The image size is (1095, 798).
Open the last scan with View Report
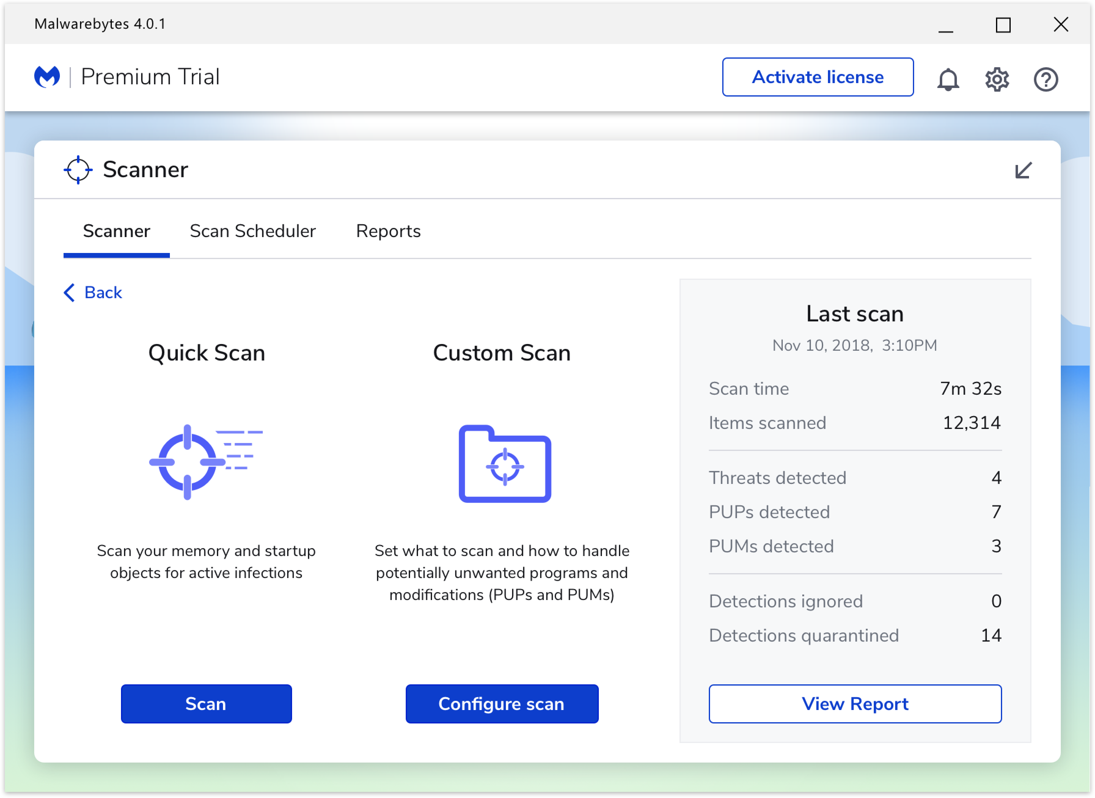click(855, 703)
